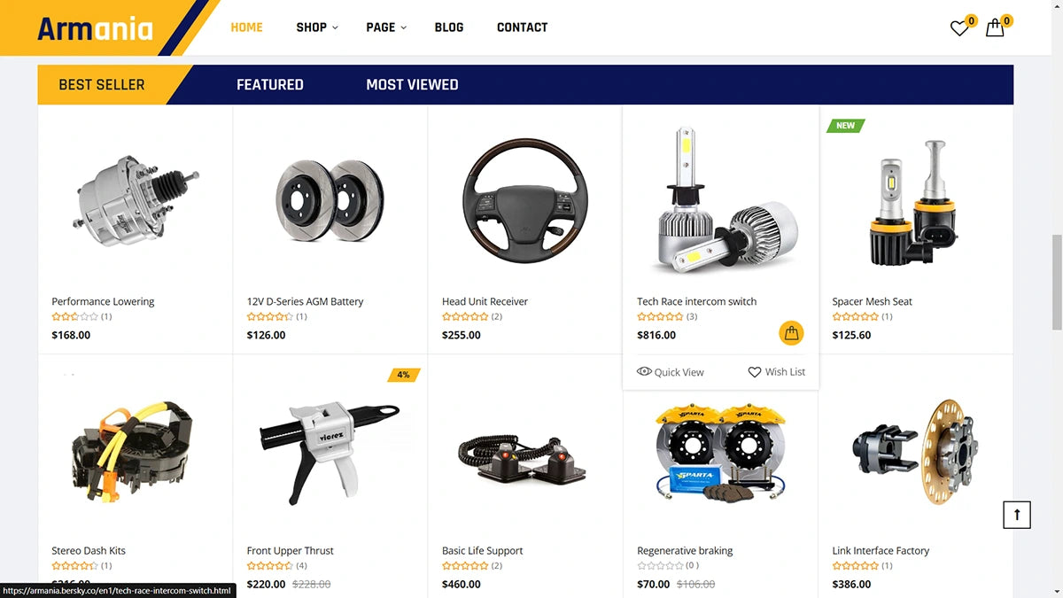Viewport: 1063px width, 598px height.
Task: Switch to the FEATURED tab
Action: click(x=270, y=85)
